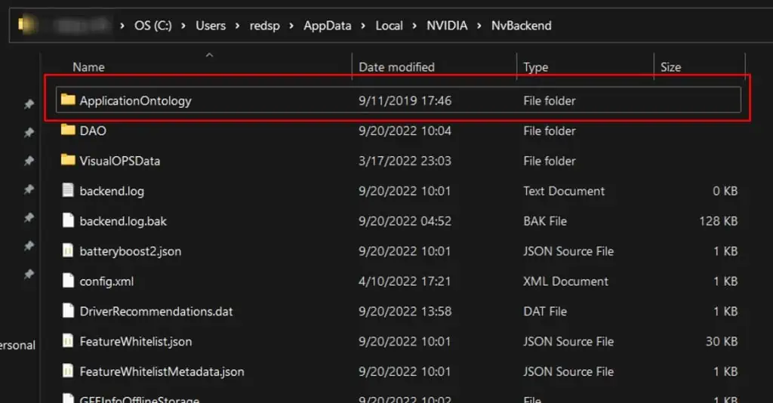Viewport: 773px width, 403px height.
Task: Click the backend.log text file icon
Action: [69, 191]
